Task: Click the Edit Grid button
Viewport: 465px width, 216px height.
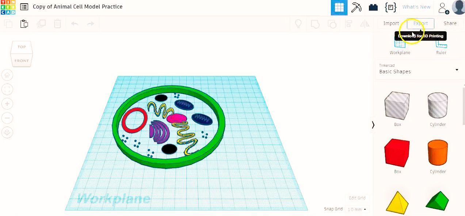Action: click(357, 198)
